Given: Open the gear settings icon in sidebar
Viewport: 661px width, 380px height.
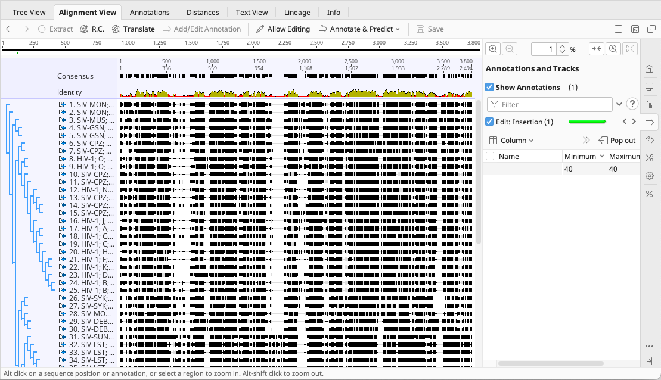Looking at the screenshot, I should 650,176.
